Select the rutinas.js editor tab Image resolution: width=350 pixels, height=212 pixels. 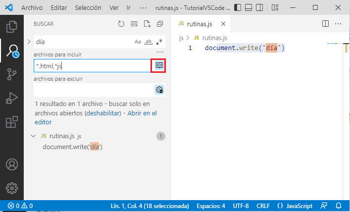click(200, 24)
